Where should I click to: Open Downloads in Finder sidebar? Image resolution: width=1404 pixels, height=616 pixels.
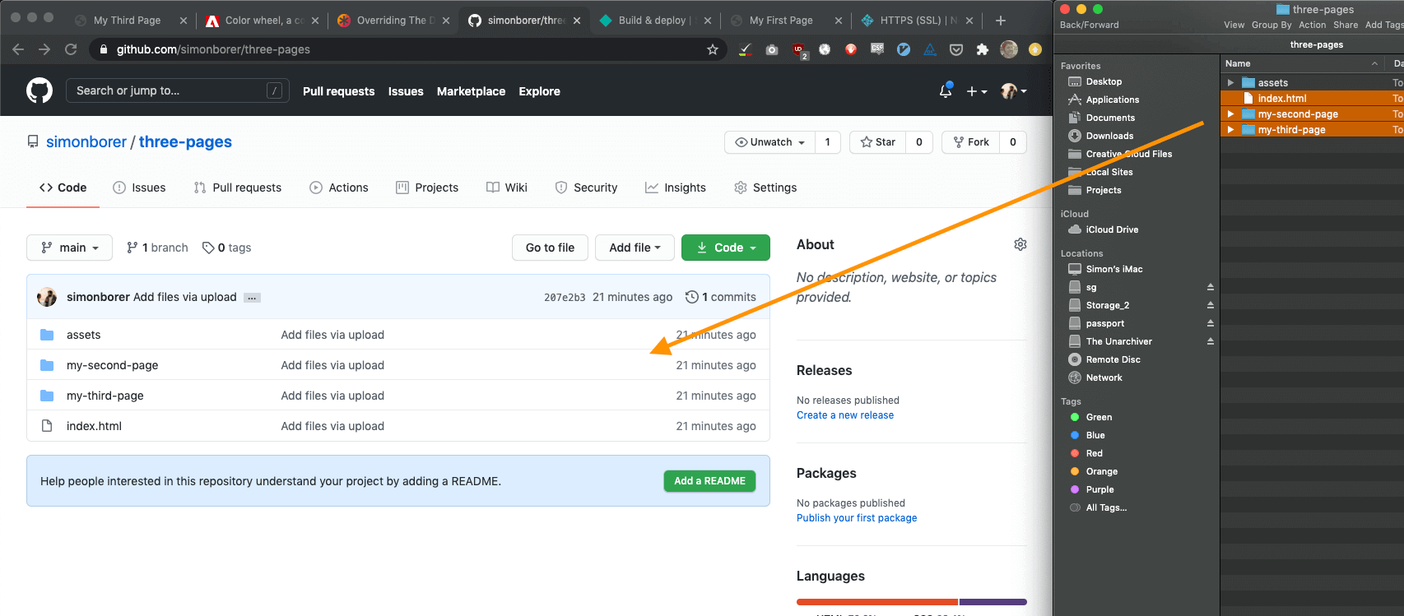coord(1109,136)
